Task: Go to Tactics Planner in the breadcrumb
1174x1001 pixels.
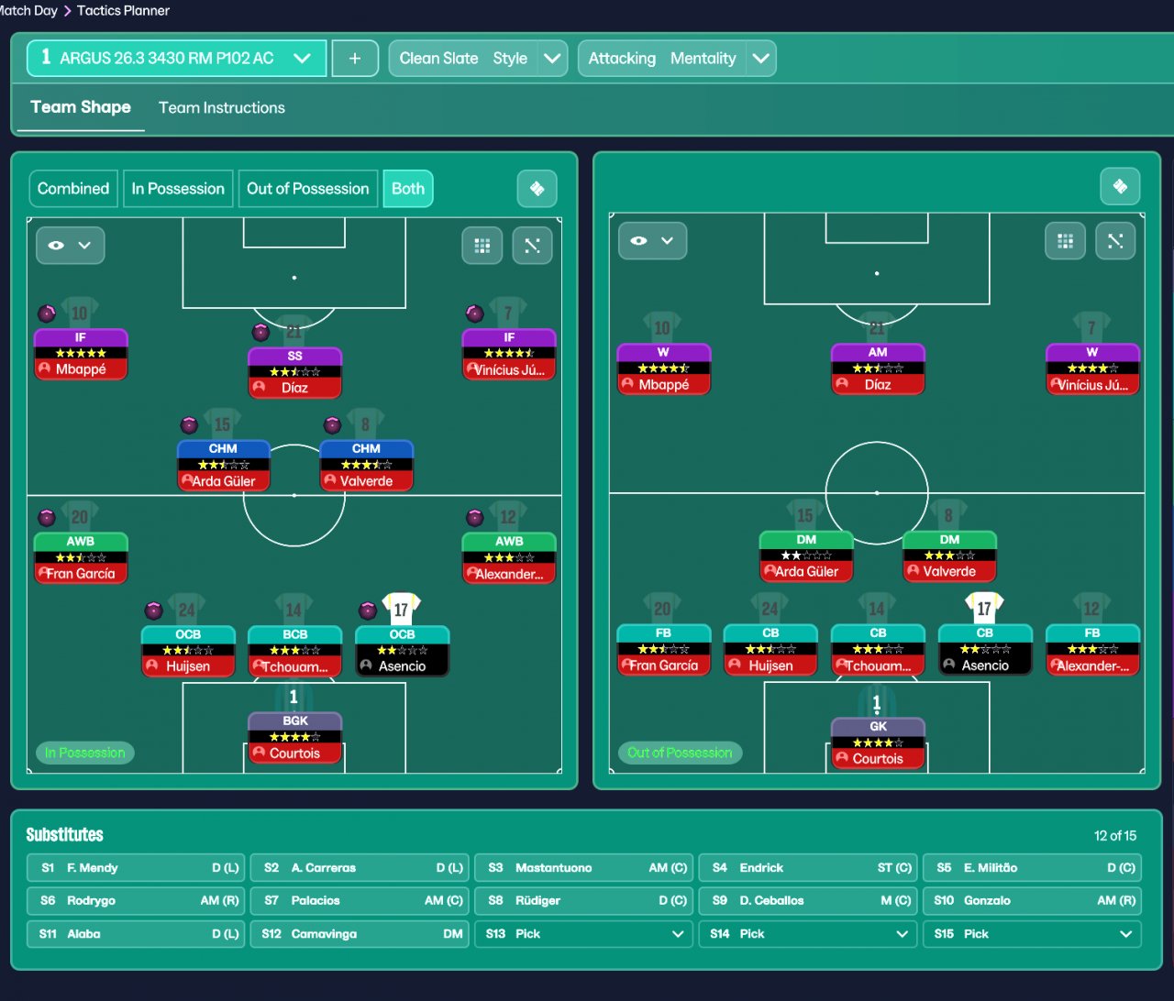Action: point(123,11)
